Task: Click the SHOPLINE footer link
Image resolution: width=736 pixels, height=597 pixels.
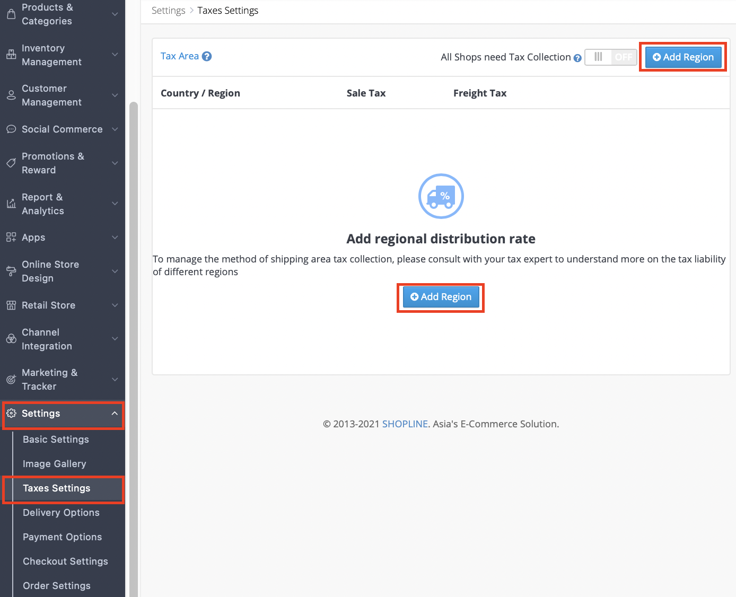Action: [405, 424]
